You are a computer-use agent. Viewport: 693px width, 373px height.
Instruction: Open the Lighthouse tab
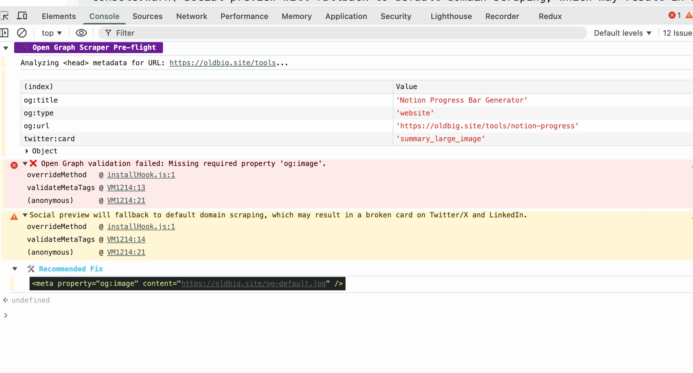(451, 16)
